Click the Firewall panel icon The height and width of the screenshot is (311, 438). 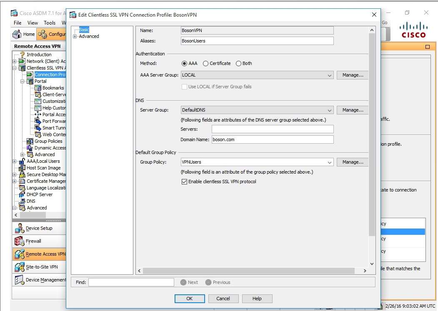click(19, 241)
